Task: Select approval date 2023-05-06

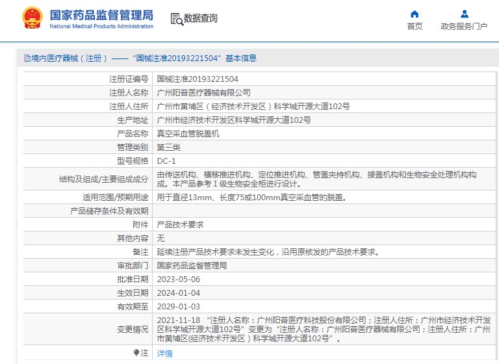Action: click(179, 279)
